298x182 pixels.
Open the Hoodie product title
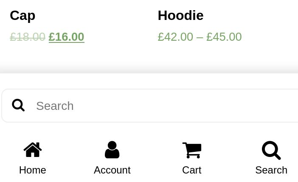click(181, 15)
